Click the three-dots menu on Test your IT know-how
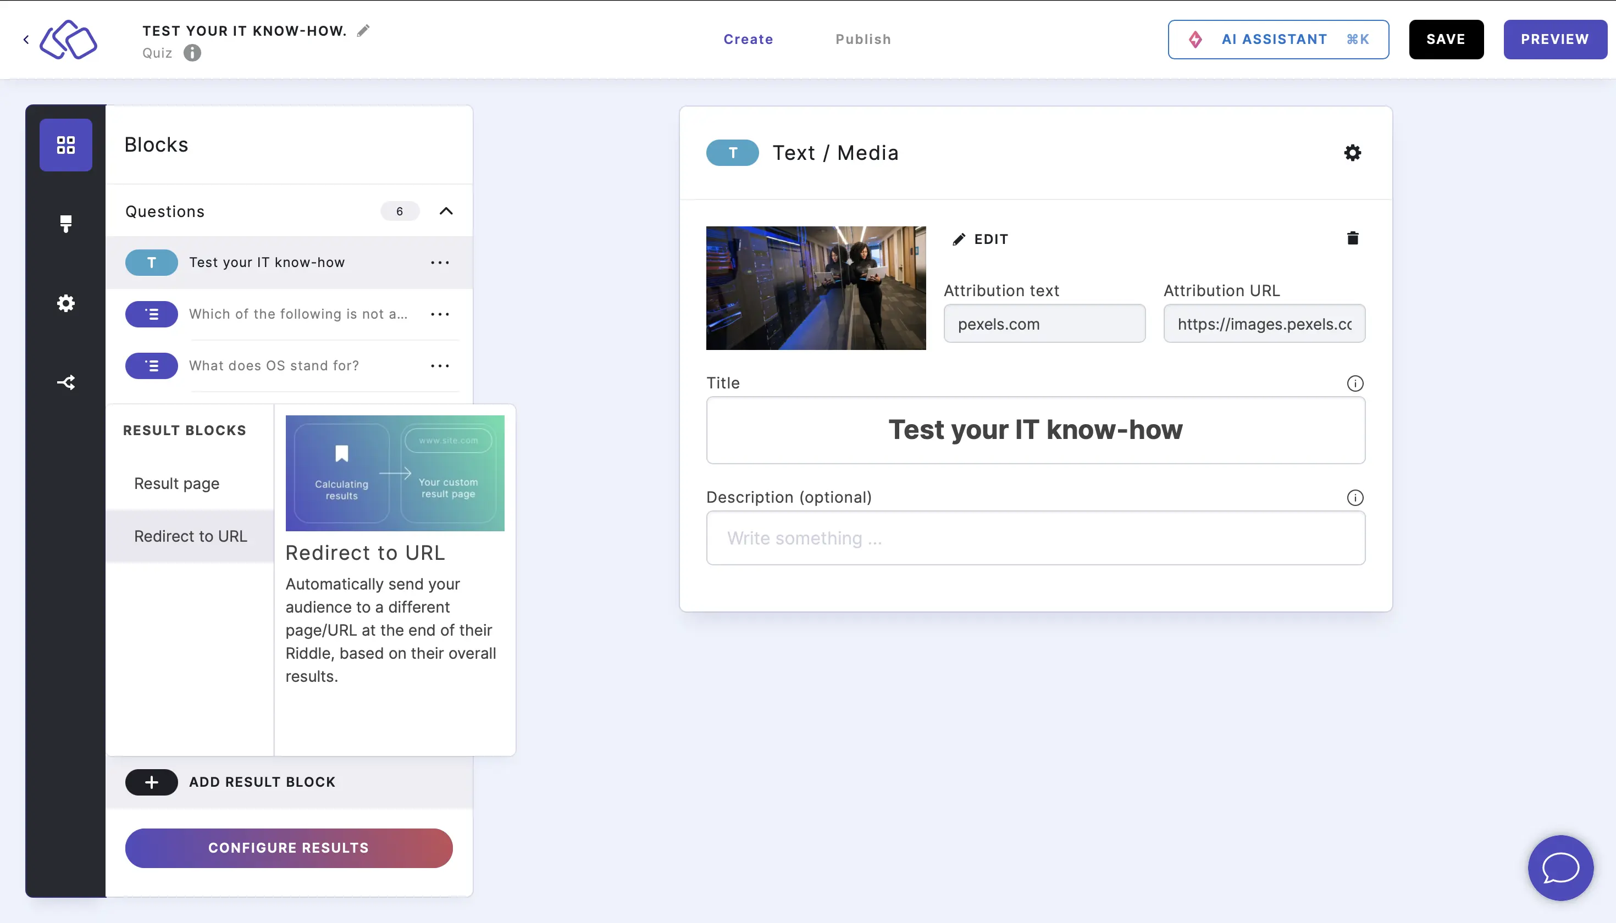This screenshot has height=923, width=1616. (441, 262)
